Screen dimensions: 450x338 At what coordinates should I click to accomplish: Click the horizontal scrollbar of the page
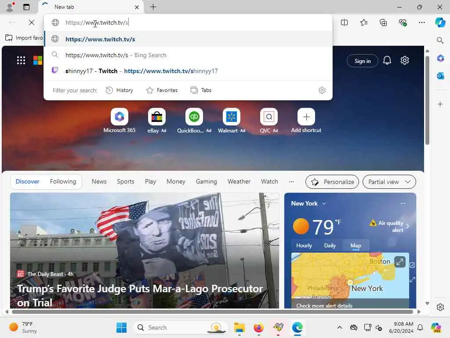[x=212, y=312]
